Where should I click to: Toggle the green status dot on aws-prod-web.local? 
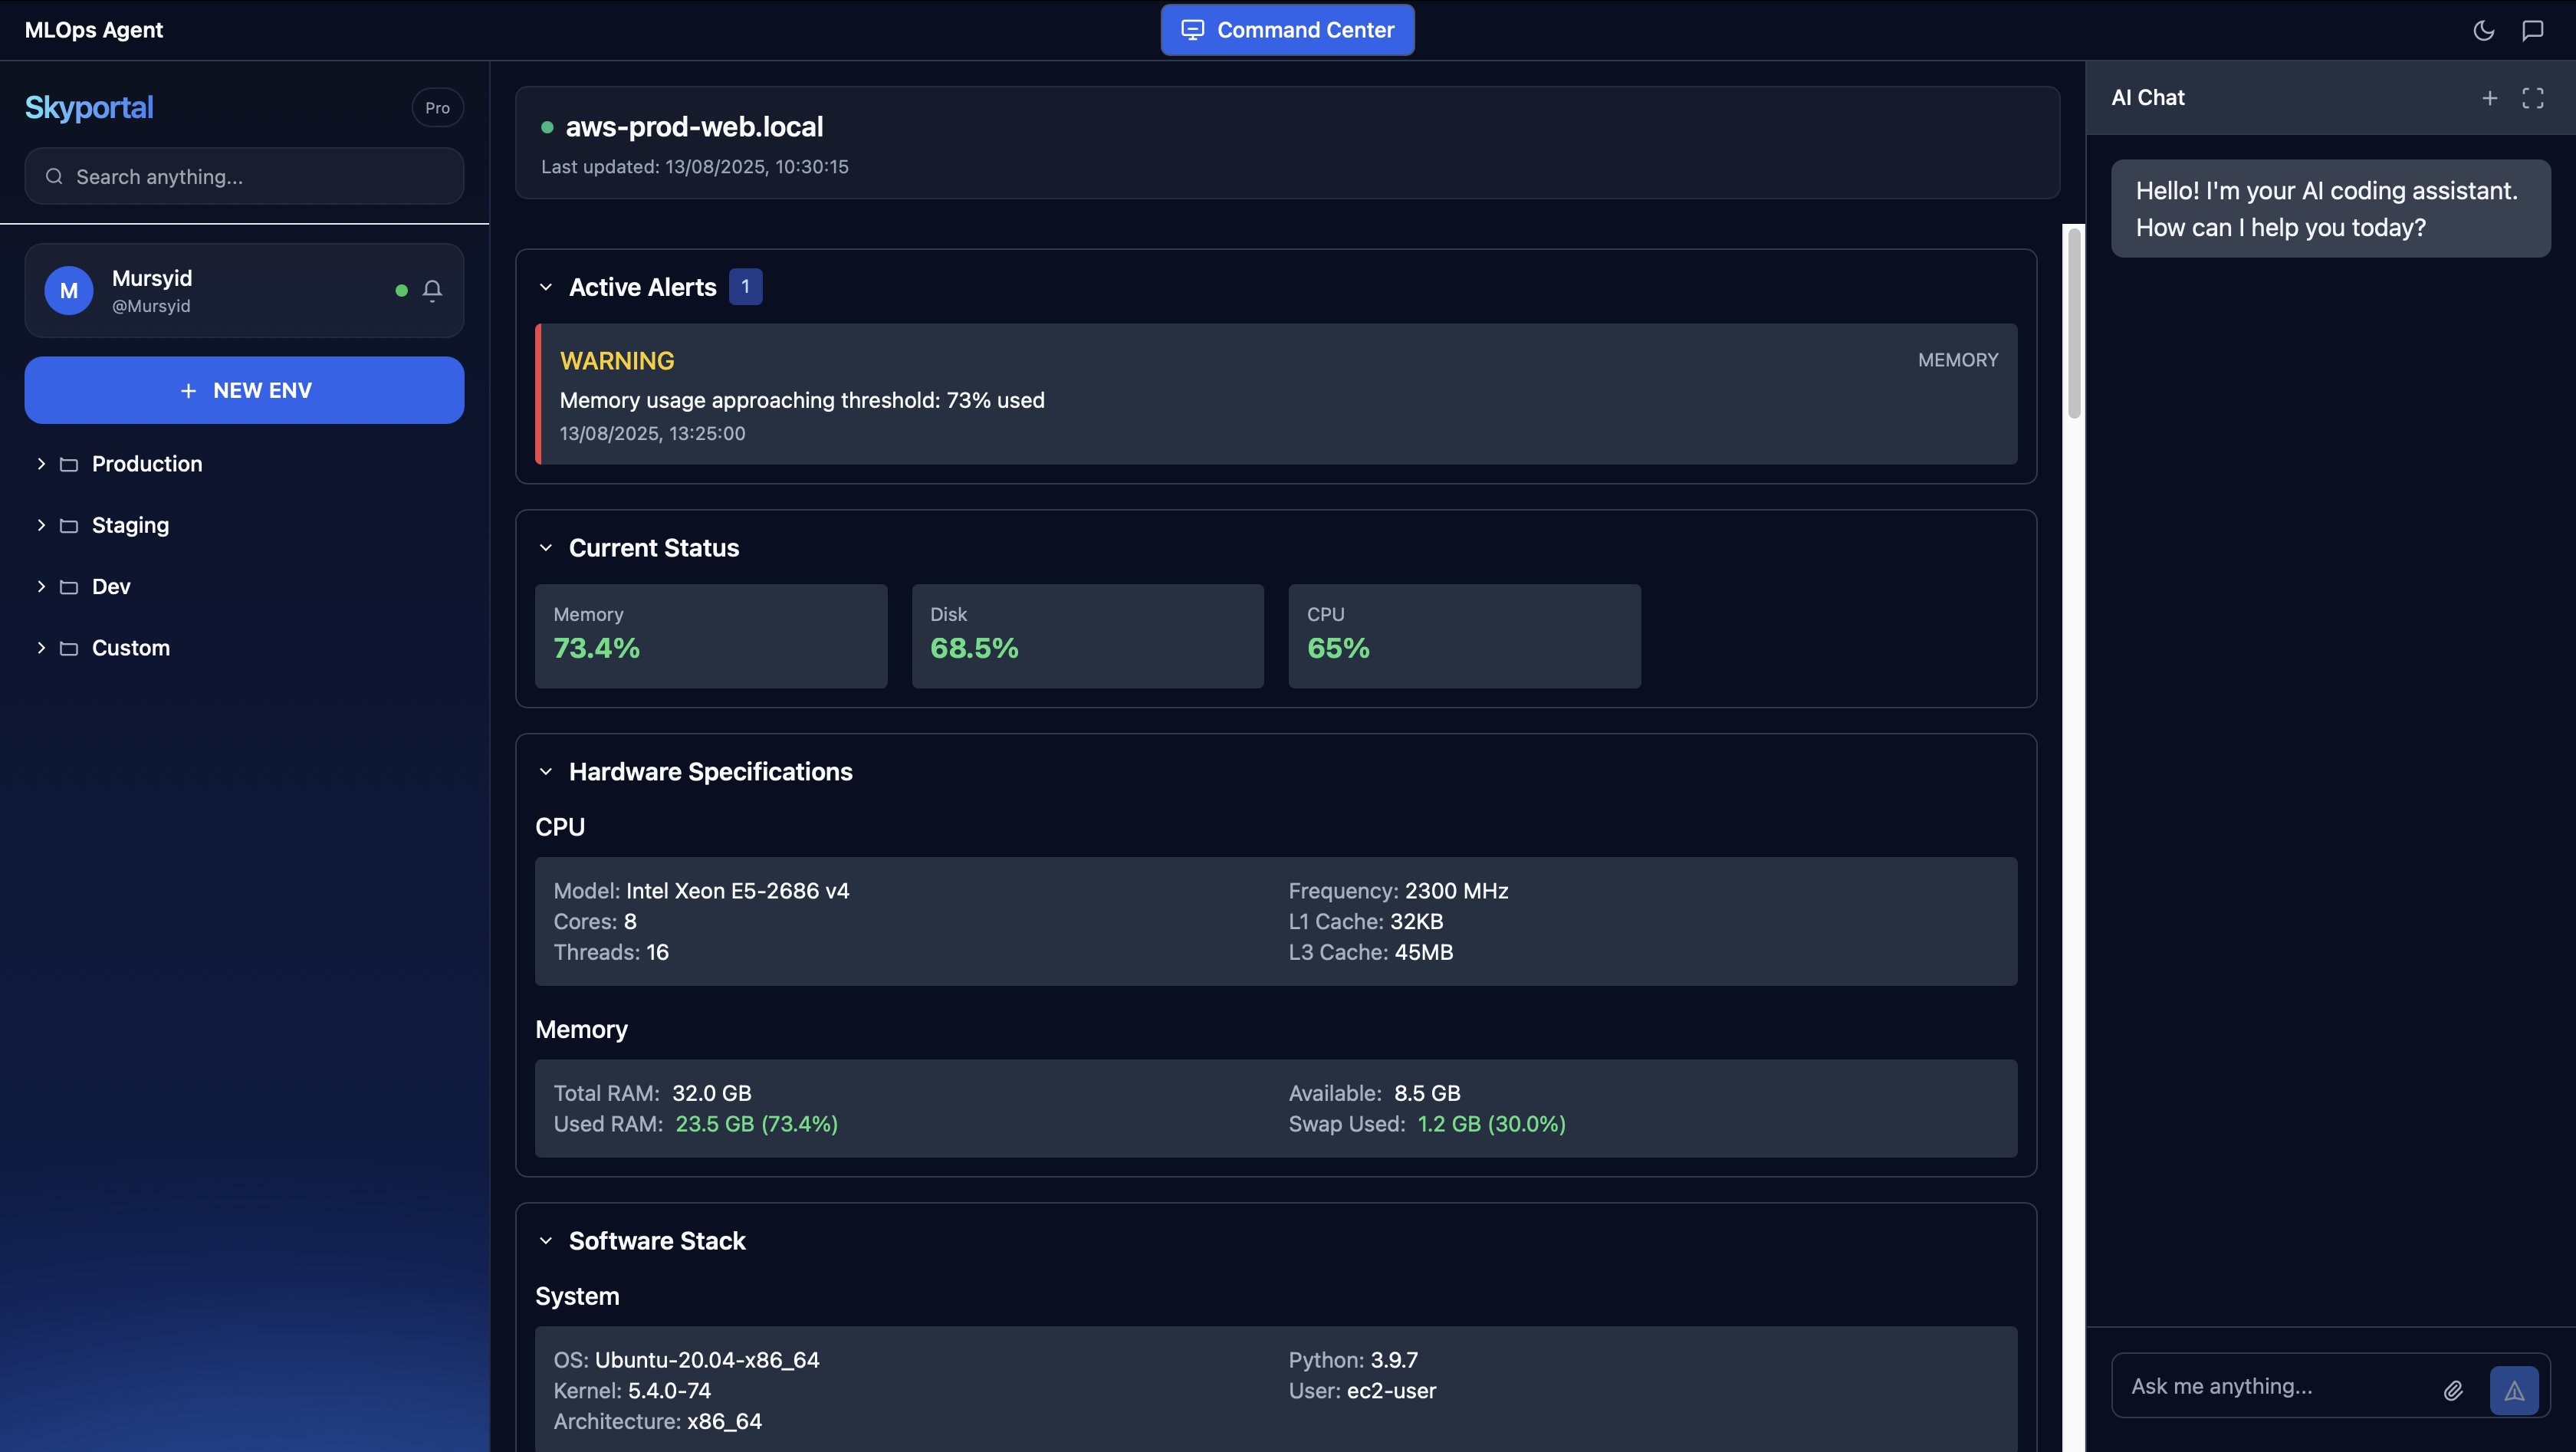click(547, 127)
